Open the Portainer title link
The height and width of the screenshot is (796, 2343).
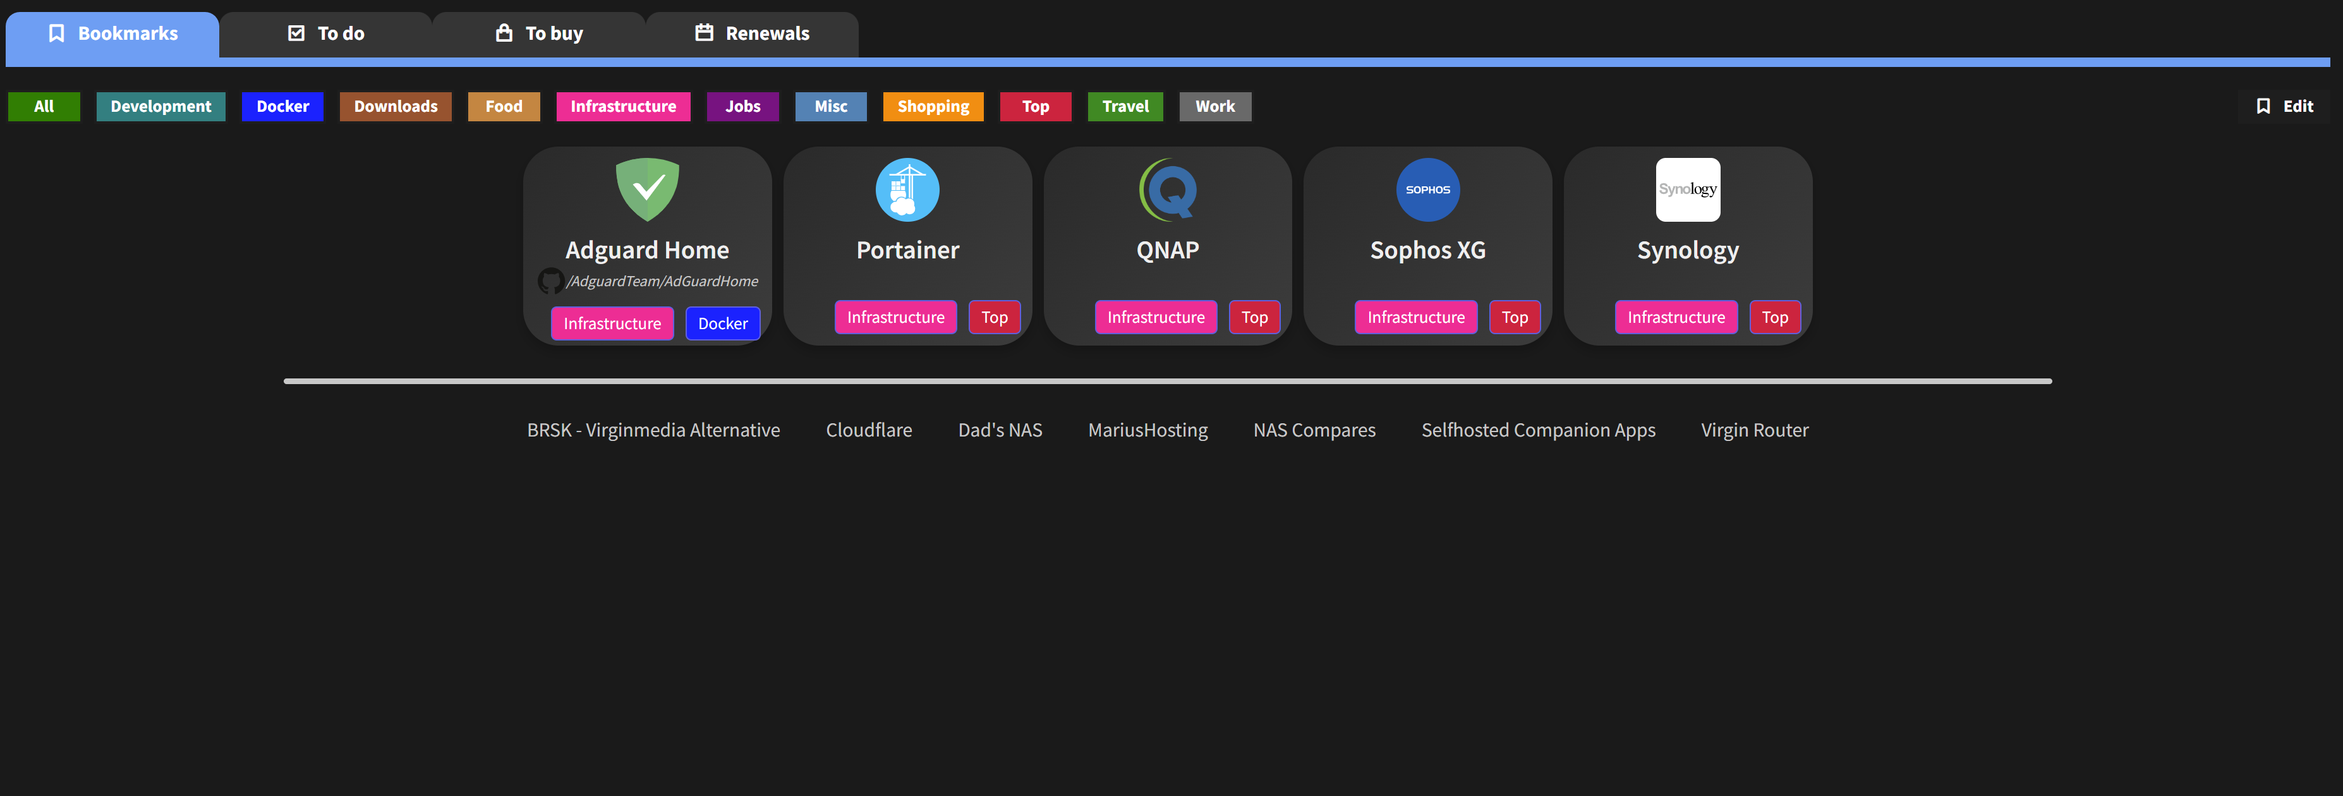click(x=908, y=250)
